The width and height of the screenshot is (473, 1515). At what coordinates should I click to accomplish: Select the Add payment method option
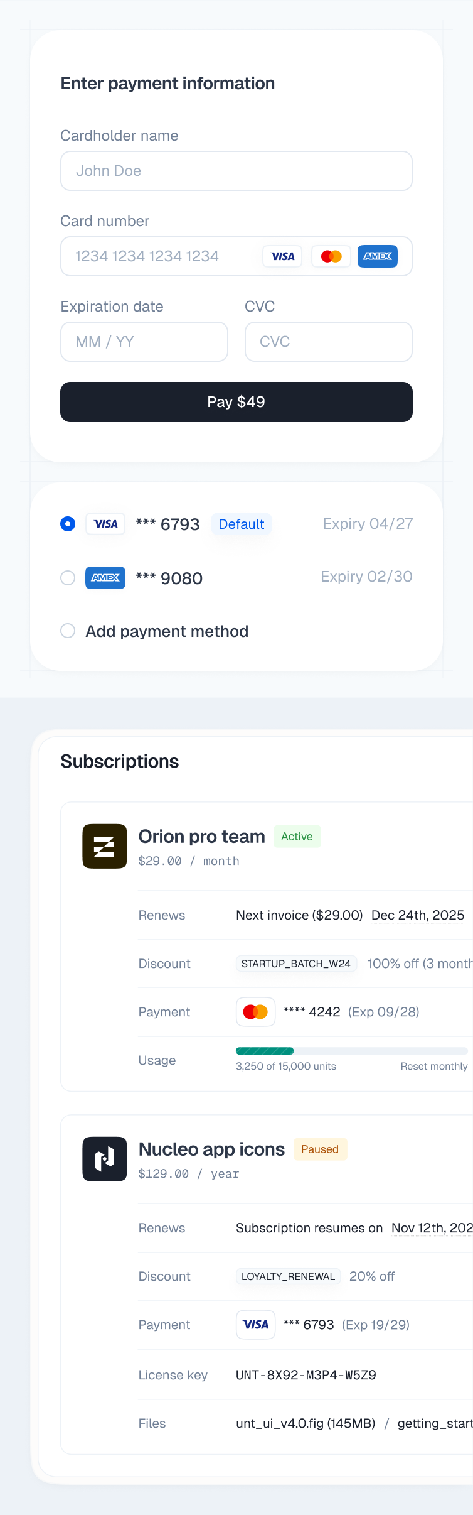tap(68, 631)
